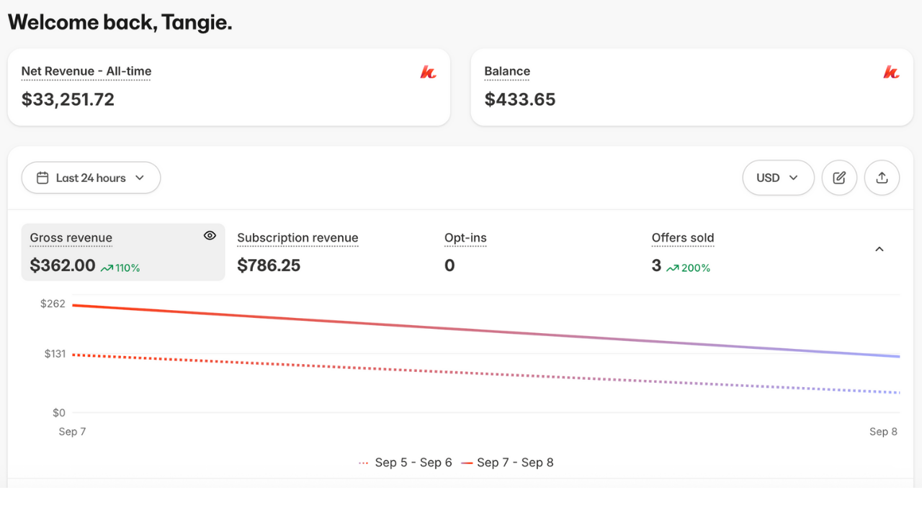
Task: Toggle the eye icon on Gross revenue
Action: [210, 235]
